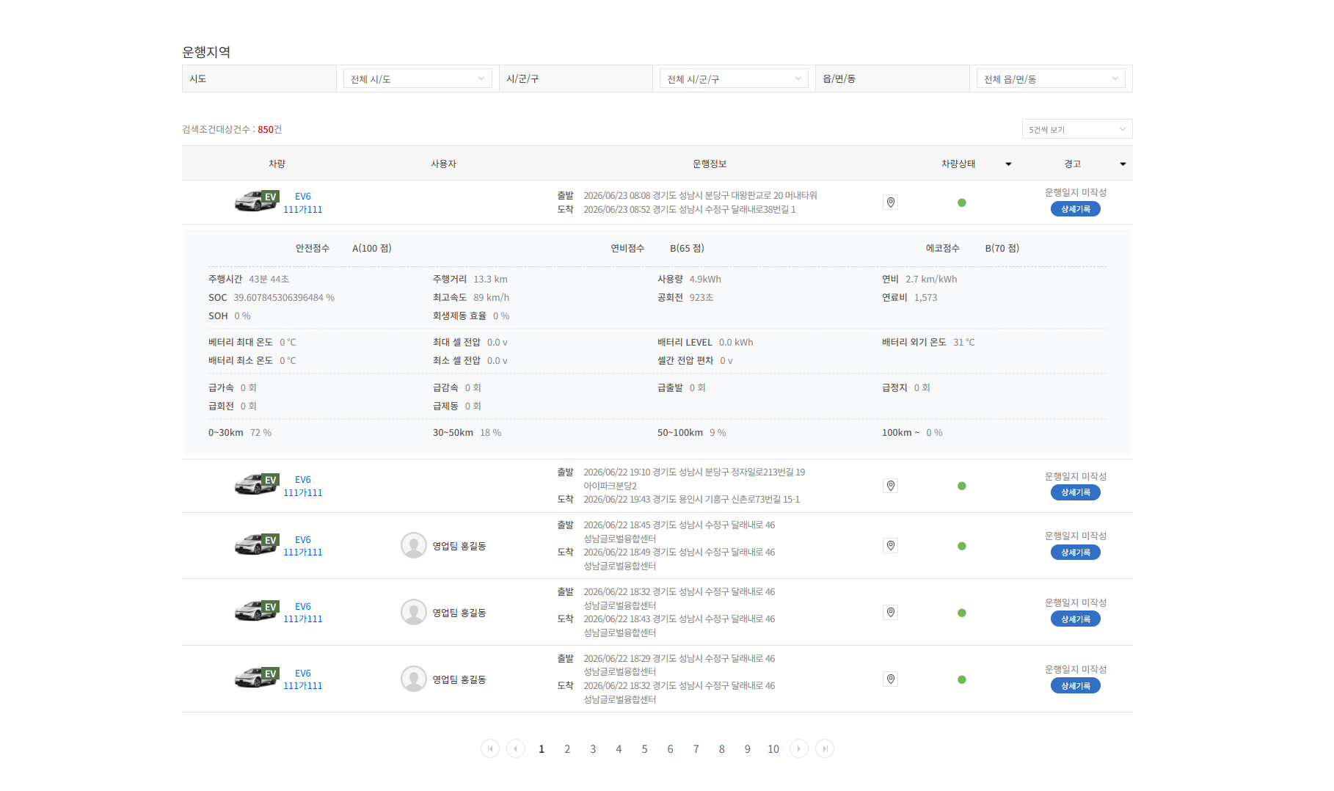Open 상세기록 for the 19:10 trip
Viewport: 1334px width, 791px height.
click(1076, 492)
